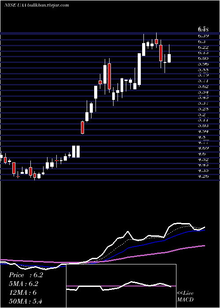Select the 4.26 price axis label
Screen dimensions: 220x308
(x=203, y=176)
